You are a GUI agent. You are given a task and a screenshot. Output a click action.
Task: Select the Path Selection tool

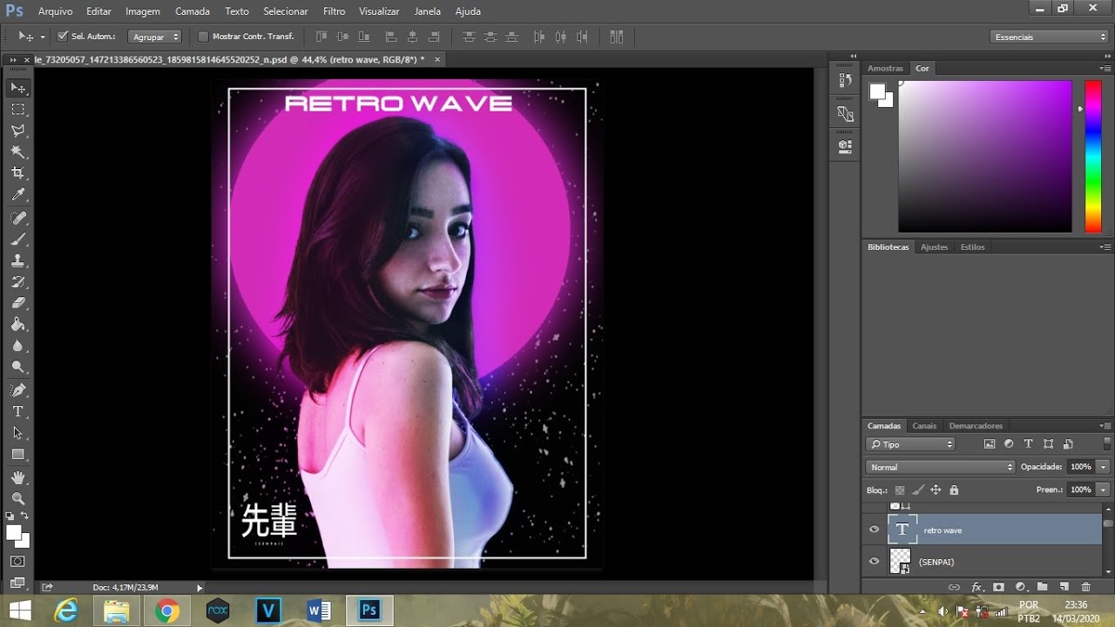[x=17, y=433]
